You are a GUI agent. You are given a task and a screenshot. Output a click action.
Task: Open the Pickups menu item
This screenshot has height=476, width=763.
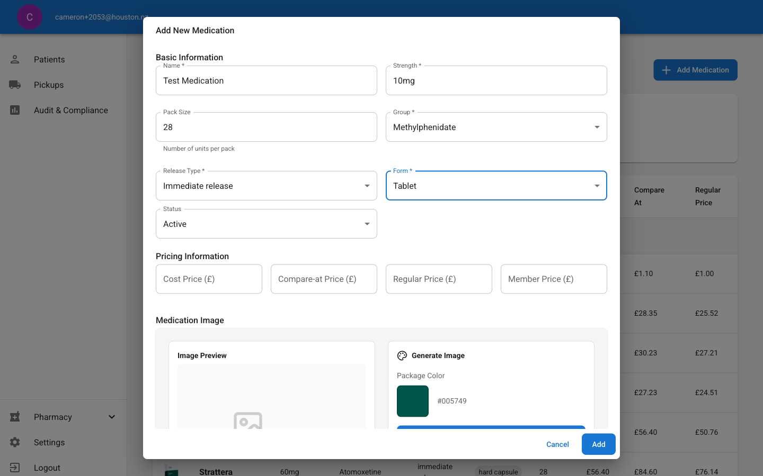(x=64, y=85)
